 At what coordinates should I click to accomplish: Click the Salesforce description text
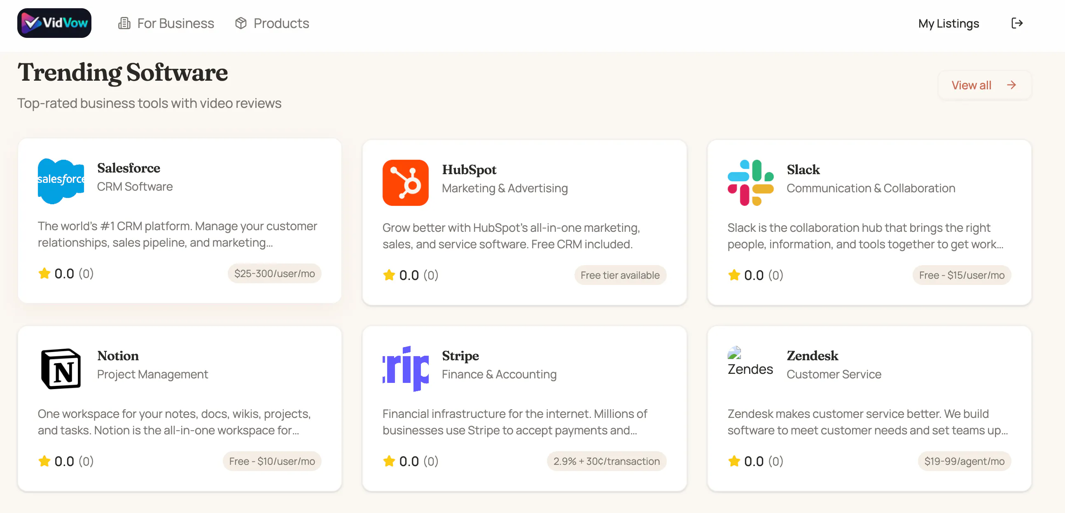[178, 234]
